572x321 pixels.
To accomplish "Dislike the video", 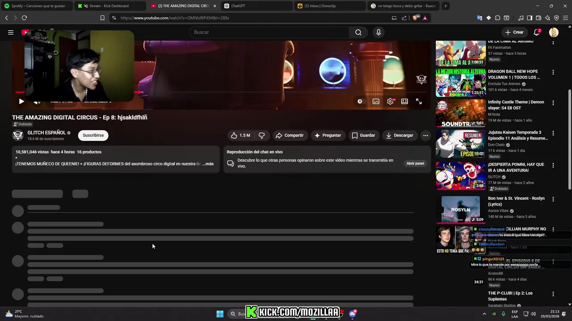I will coord(262,135).
